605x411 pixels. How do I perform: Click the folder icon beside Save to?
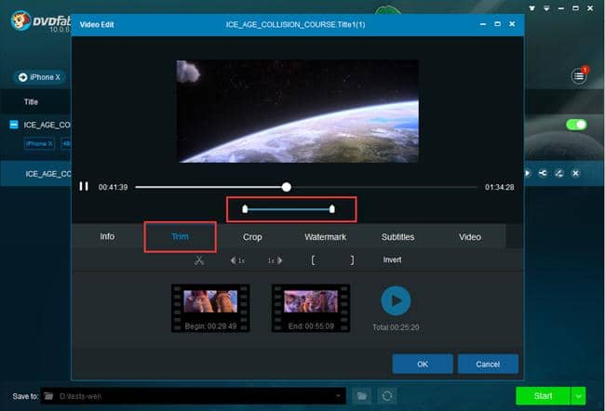click(x=48, y=396)
